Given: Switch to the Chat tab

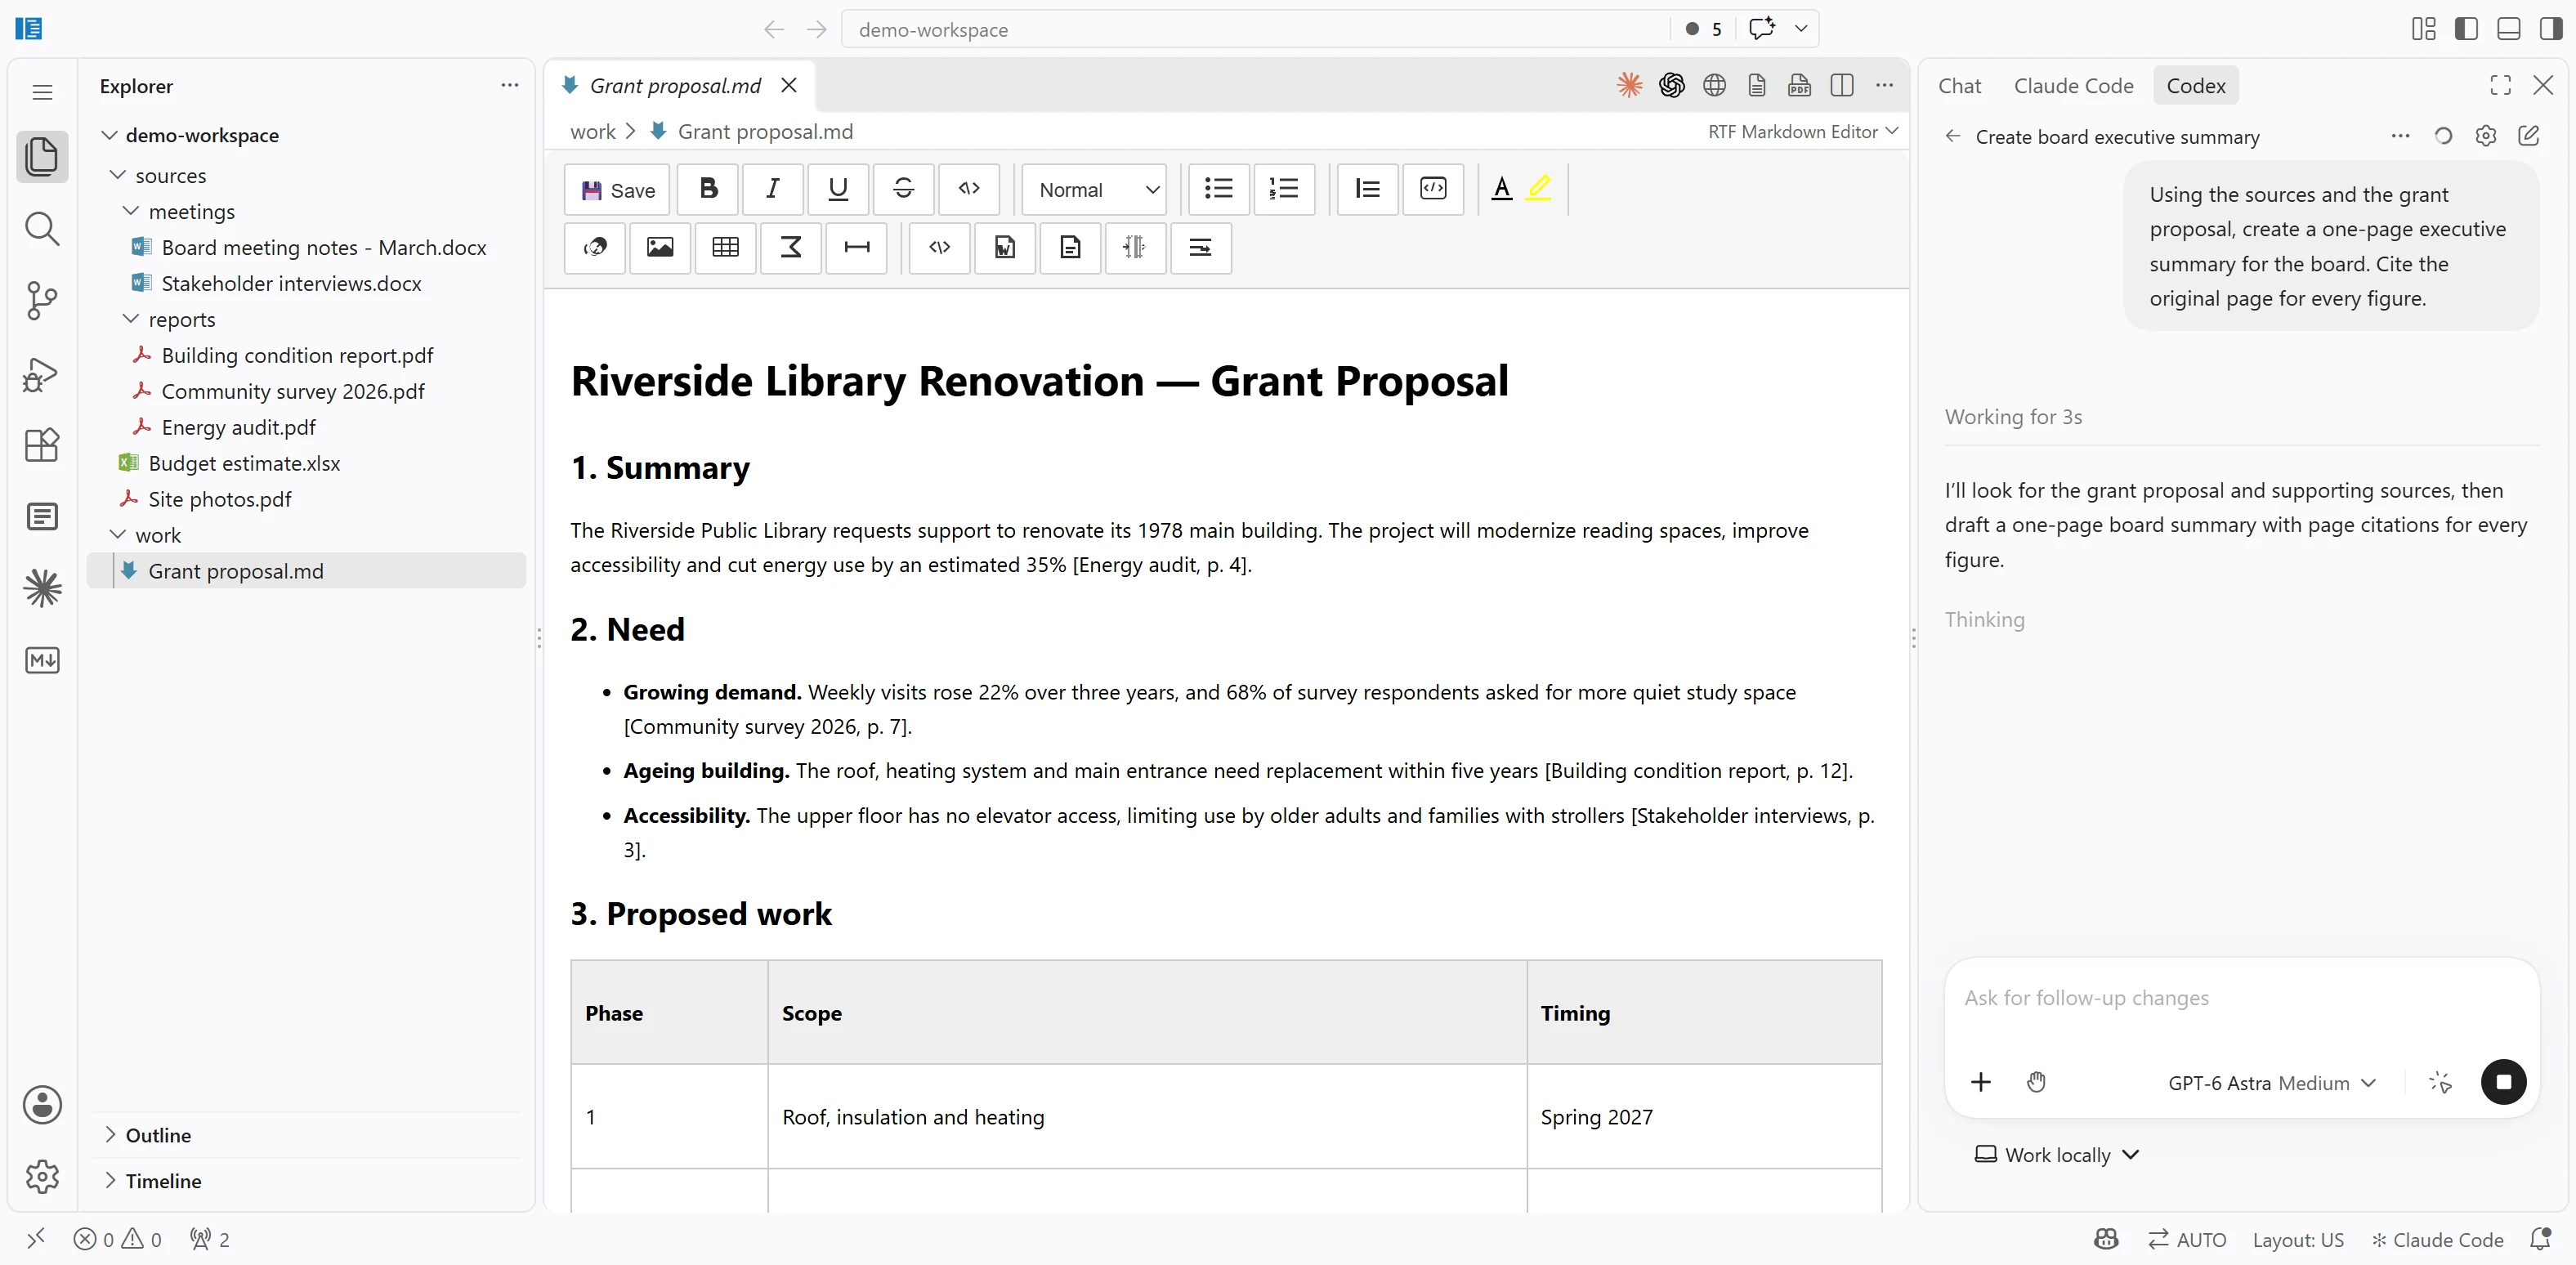Looking at the screenshot, I should point(1958,86).
